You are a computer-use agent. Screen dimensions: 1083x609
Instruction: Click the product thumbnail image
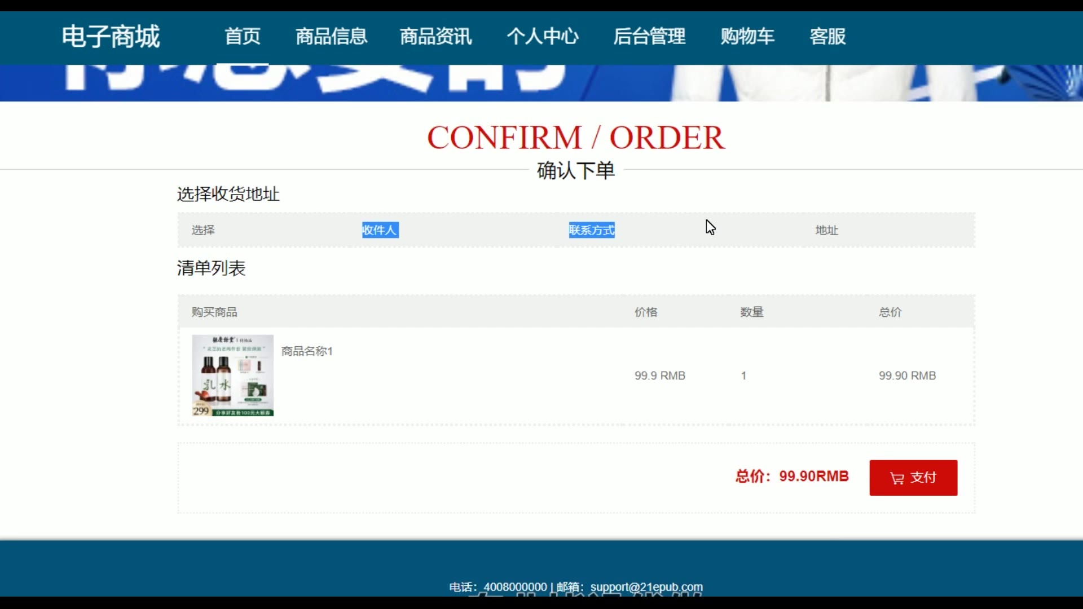point(232,376)
